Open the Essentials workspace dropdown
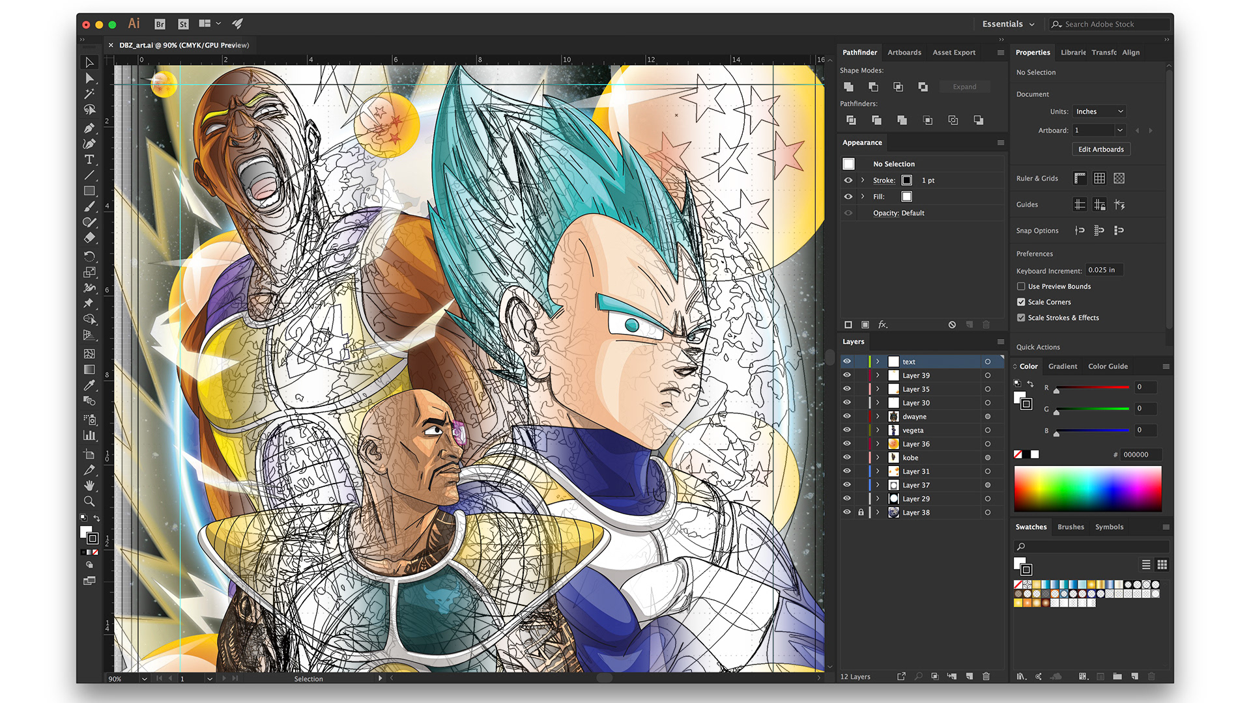The image size is (1251, 703). (x=1008, y=24)
